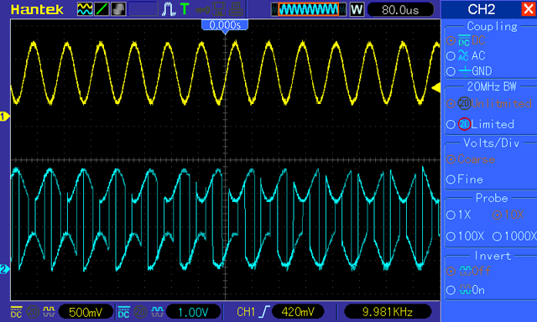Turn Invert Off

tap(469, 271)
